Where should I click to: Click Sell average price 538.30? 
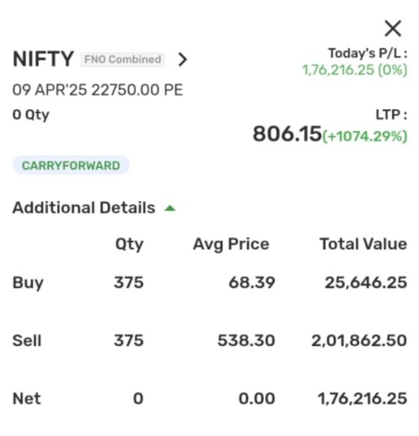[246, 341]
